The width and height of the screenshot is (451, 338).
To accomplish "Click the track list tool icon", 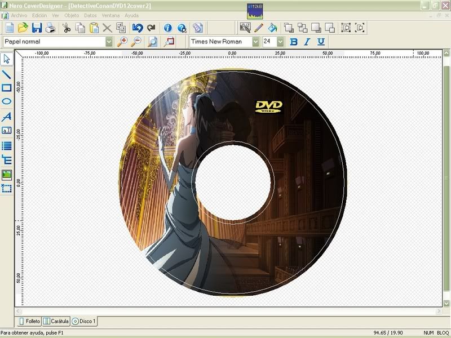I will pos(7,145).
